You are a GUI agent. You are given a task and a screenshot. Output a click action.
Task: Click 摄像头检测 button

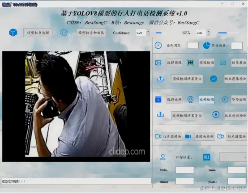[204, 136]
